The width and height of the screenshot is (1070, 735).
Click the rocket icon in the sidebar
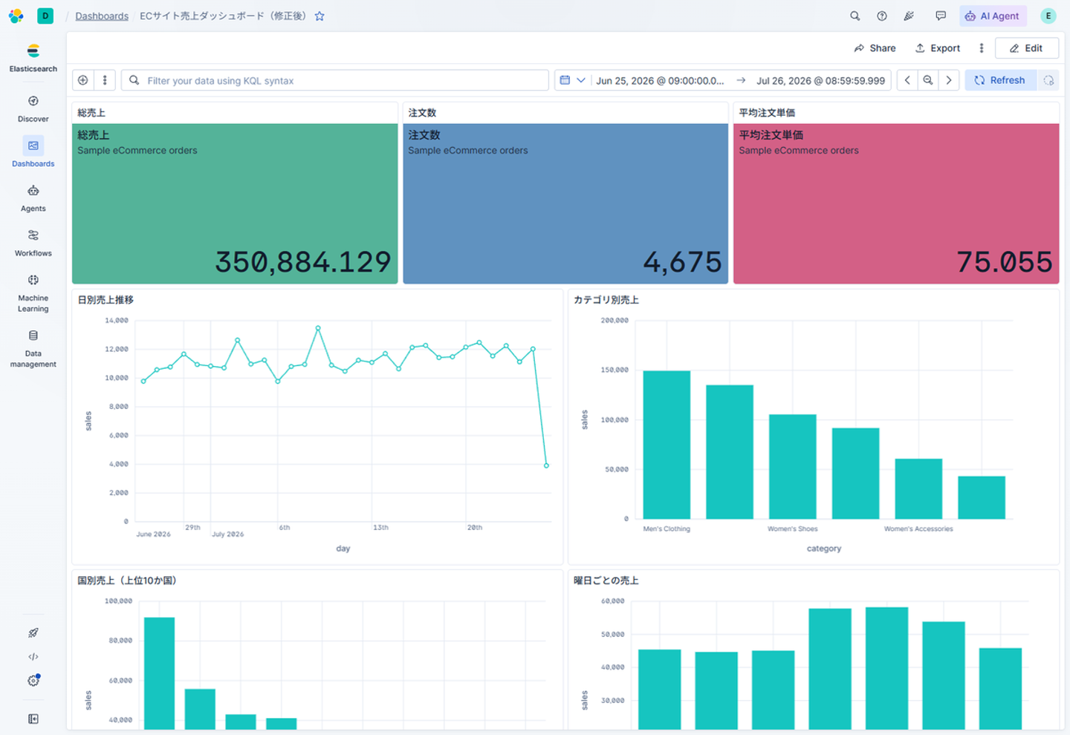[x=33, y=633]
